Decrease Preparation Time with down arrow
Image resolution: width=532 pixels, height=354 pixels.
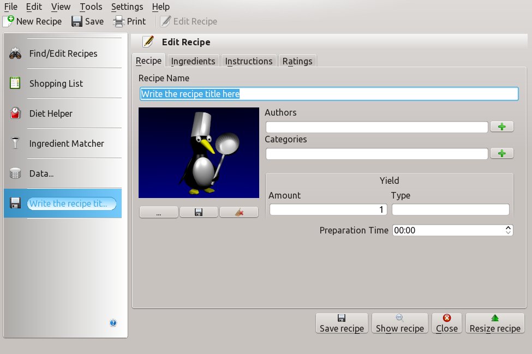[x=508, y=233]
